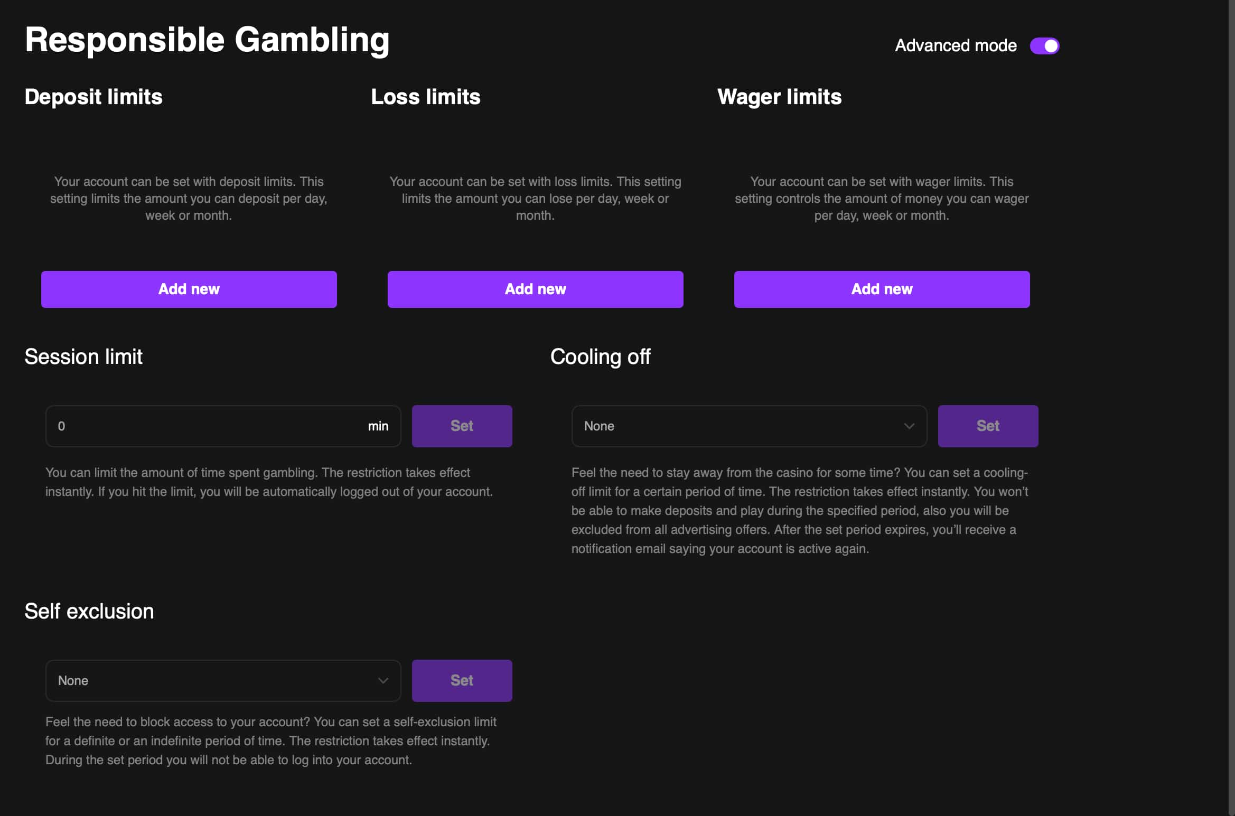Open the Cooling off period dropdown

click(x=740, y=426)
